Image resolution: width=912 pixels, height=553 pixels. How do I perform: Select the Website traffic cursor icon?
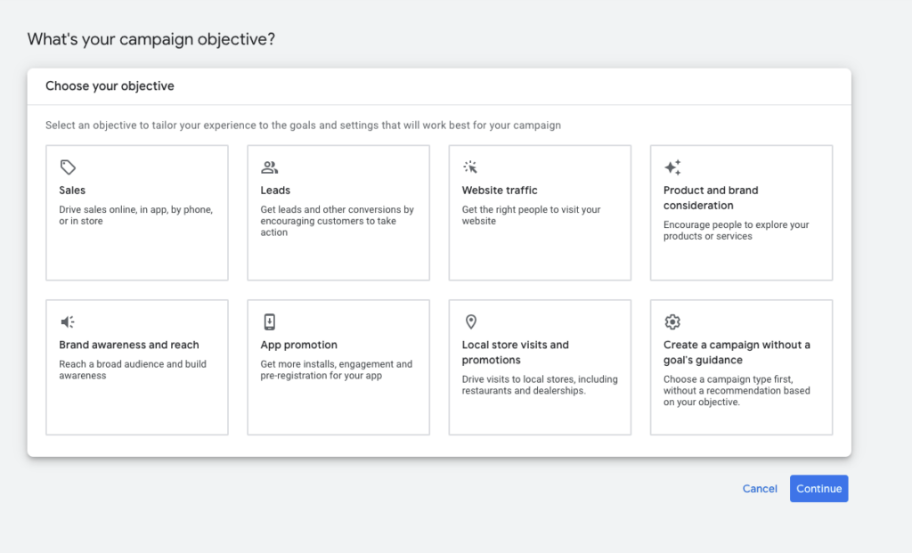[471, 166]
